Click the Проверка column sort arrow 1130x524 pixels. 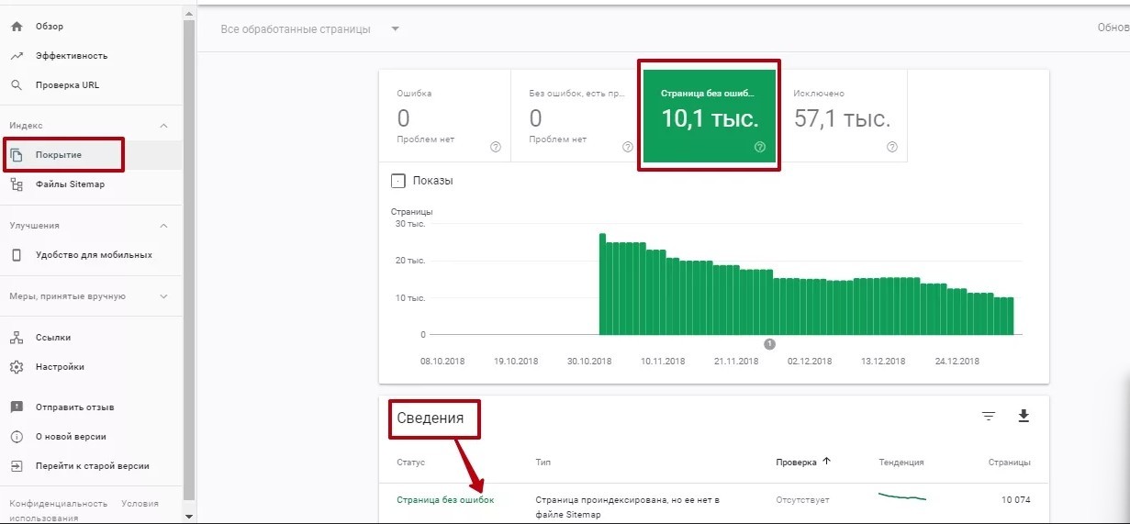point(826,462)
